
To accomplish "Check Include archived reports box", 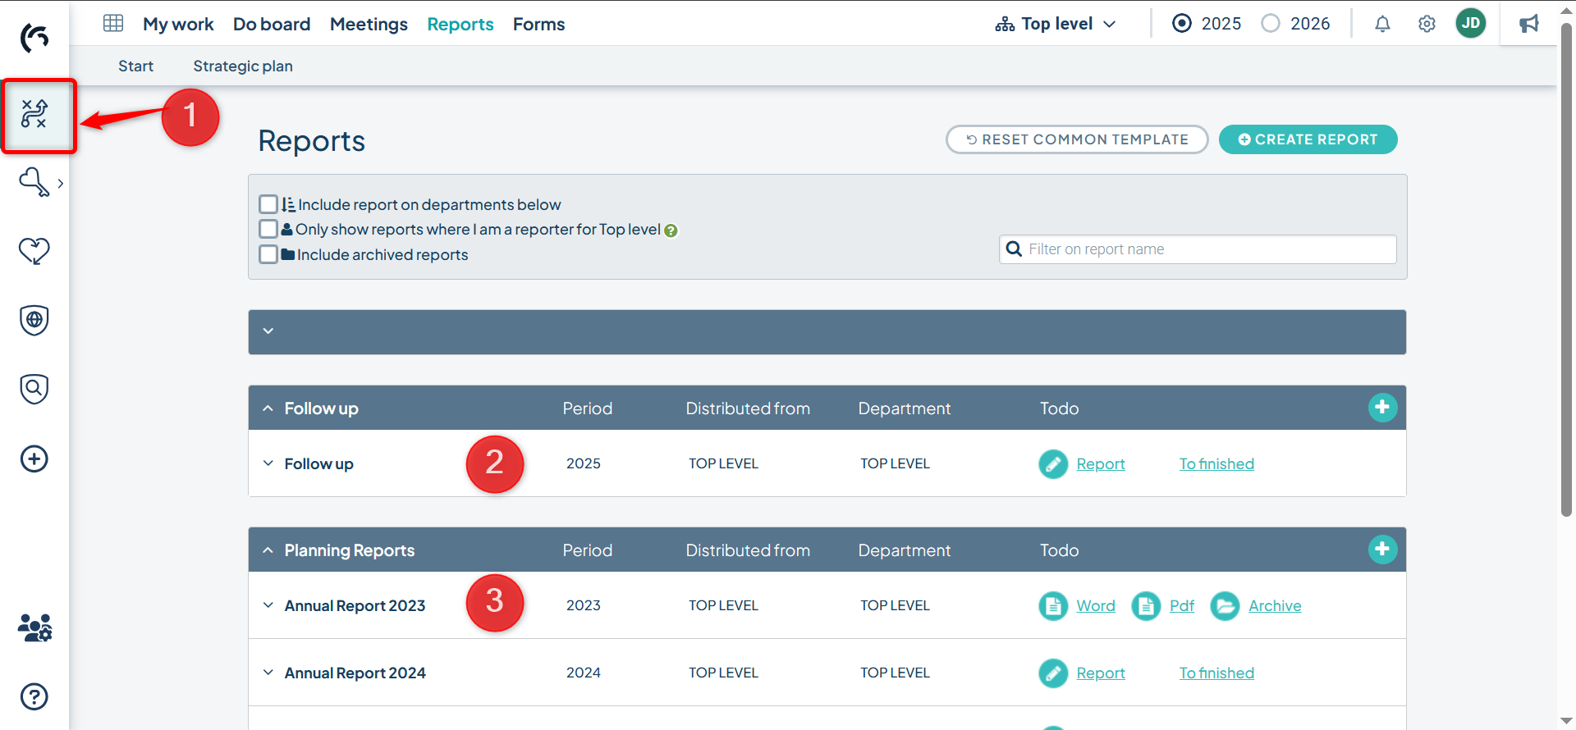I will 268,254.
